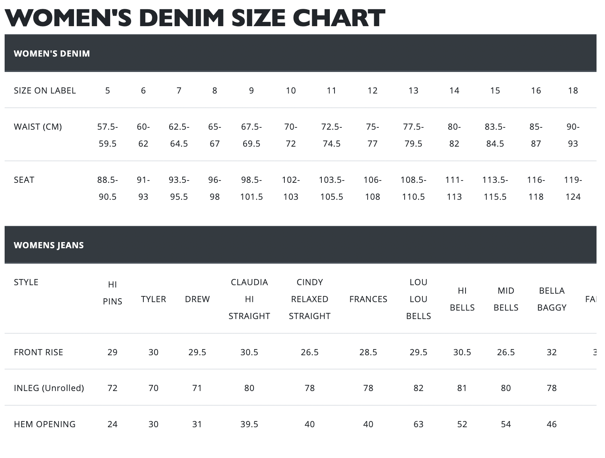Viewport: 605px width, 458px height.
Task: Click the Hem Opening row label
Action: coord(45,424)
